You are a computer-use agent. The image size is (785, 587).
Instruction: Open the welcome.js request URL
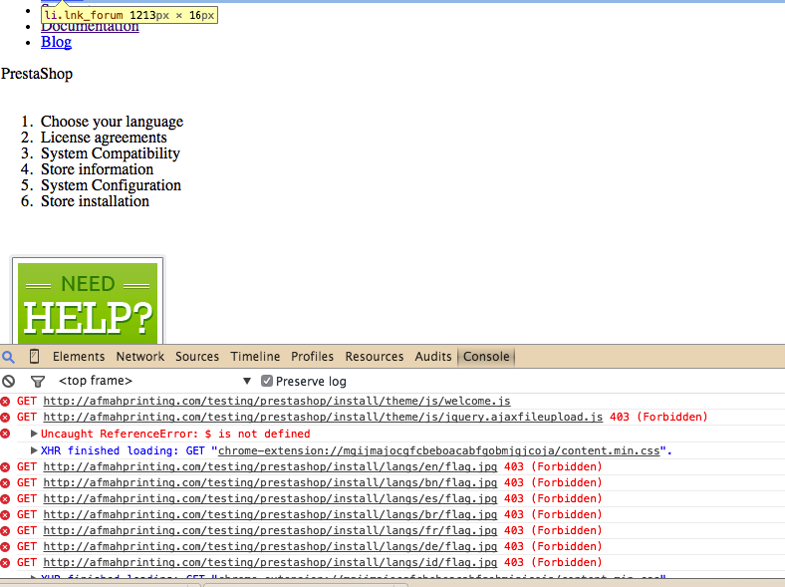[x=277, y=402]
